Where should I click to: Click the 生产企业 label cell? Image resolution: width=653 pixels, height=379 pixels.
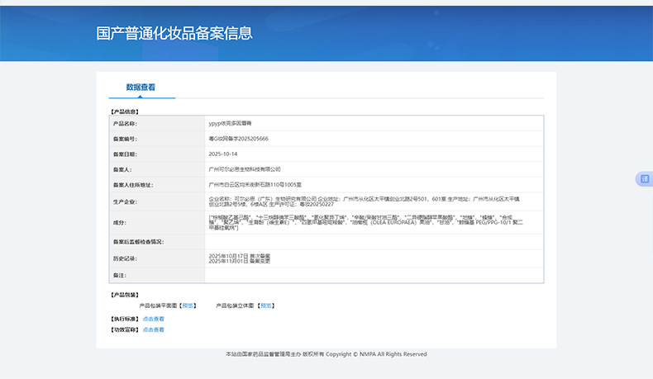157,201
